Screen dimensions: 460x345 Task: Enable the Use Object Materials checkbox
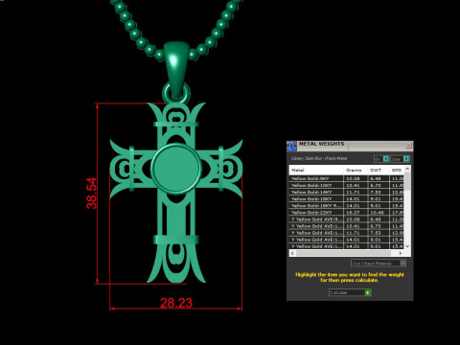point(402,264)
